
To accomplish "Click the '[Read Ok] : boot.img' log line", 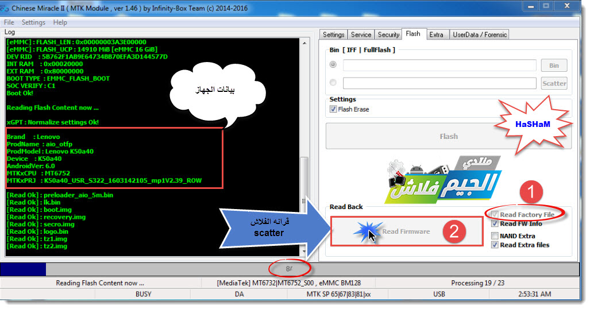I will [x=39, y=210].
